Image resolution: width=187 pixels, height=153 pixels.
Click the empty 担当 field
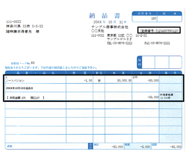tap(169, 19)
